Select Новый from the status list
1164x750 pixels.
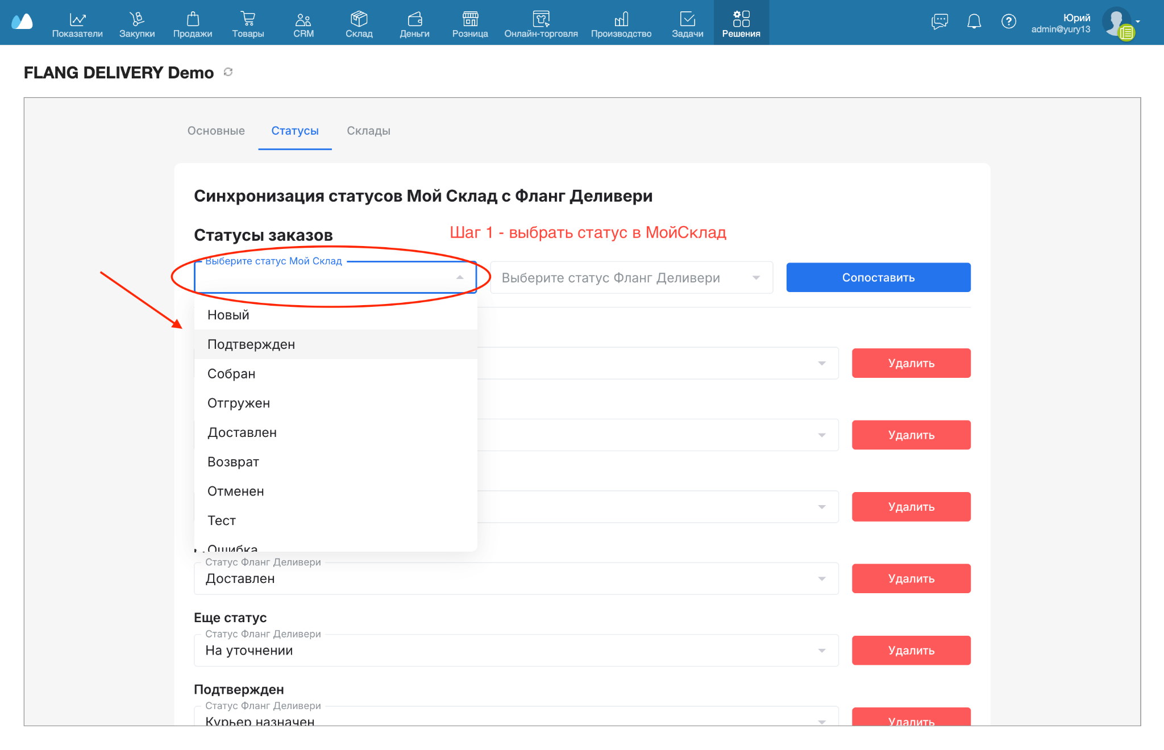pyautogui.click(x=335, y=315)
